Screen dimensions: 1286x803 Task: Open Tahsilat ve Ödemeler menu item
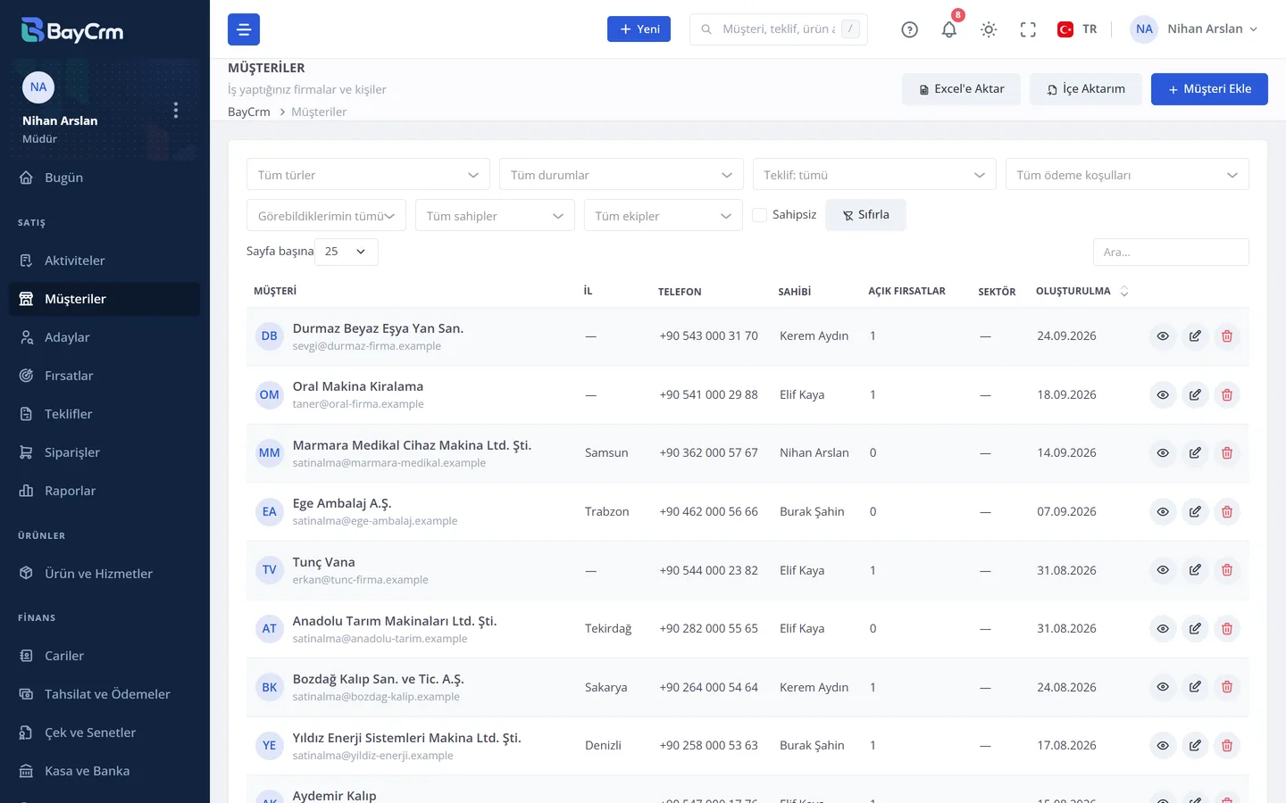point(104,694)
